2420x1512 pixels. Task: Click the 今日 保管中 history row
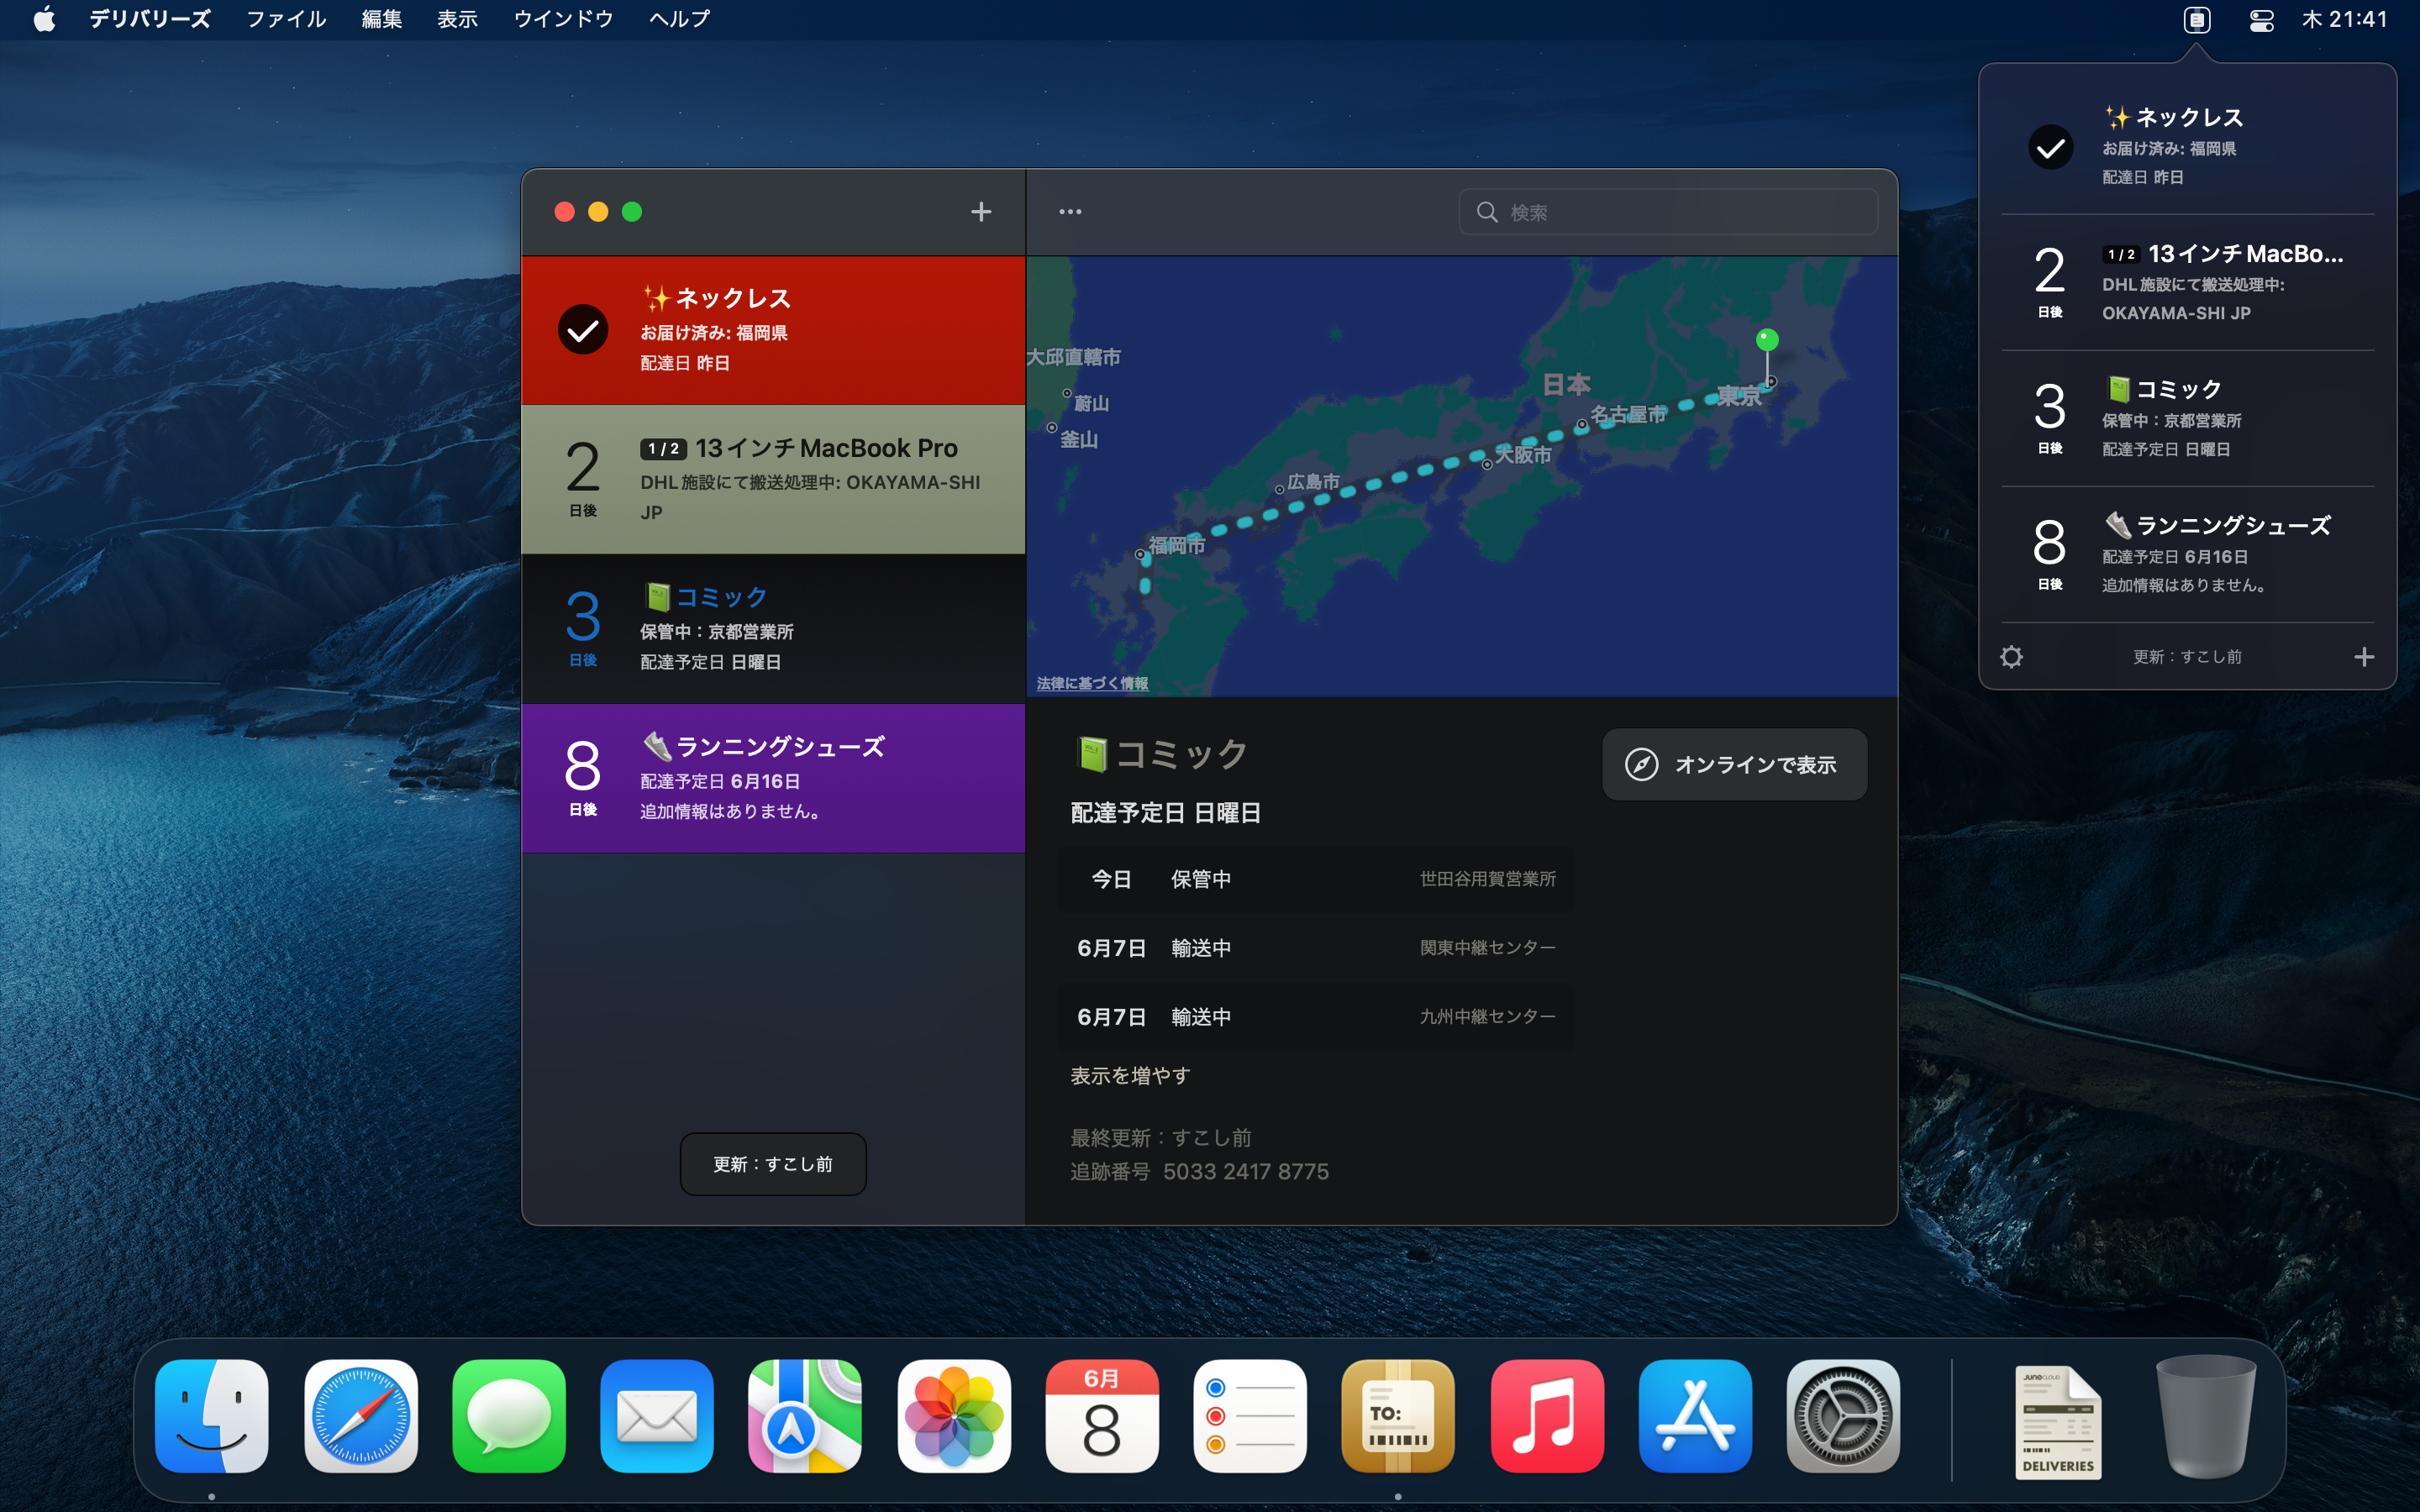(x=1315, y=879)
